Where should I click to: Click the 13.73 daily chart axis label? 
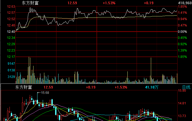click(182, 116)
